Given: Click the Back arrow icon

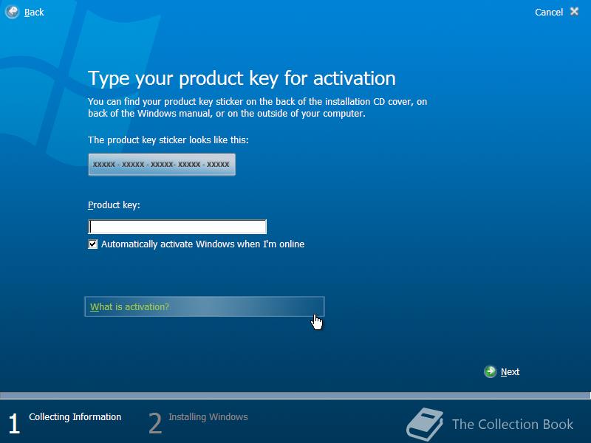Looking at the screenshot, I should click(13, 12).
